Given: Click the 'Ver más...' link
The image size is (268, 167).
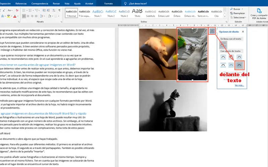Looking at the screenshot, I should [239, 85].
